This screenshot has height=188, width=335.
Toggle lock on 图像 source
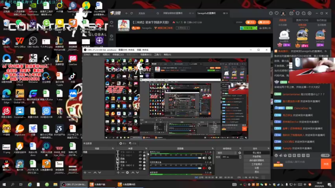(x=144, y=159)
